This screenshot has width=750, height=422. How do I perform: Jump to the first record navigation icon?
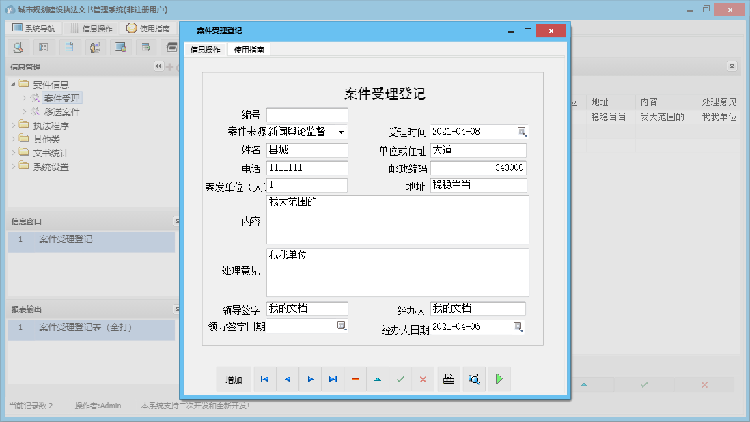click(x=264, y=379)
